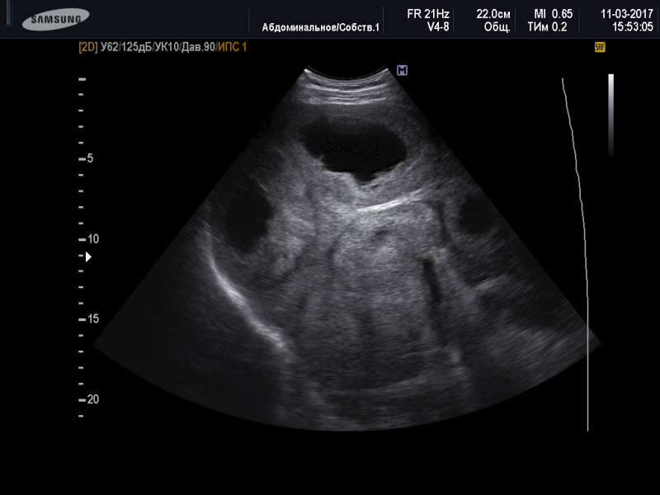Click the depth scale mark '10'

click(x=93, y=239)
